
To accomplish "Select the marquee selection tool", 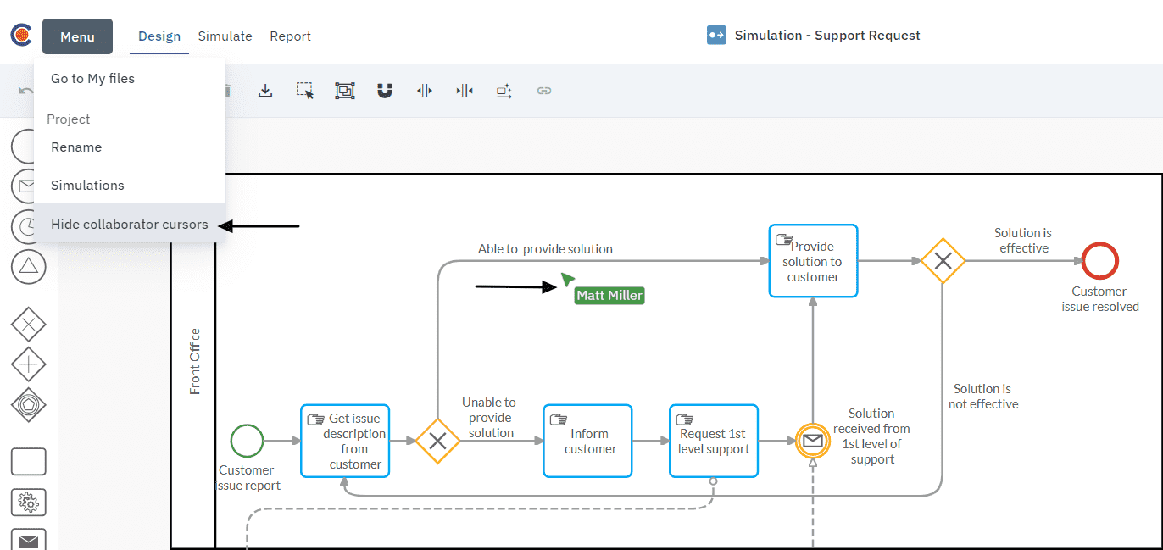I will (305, 91).
